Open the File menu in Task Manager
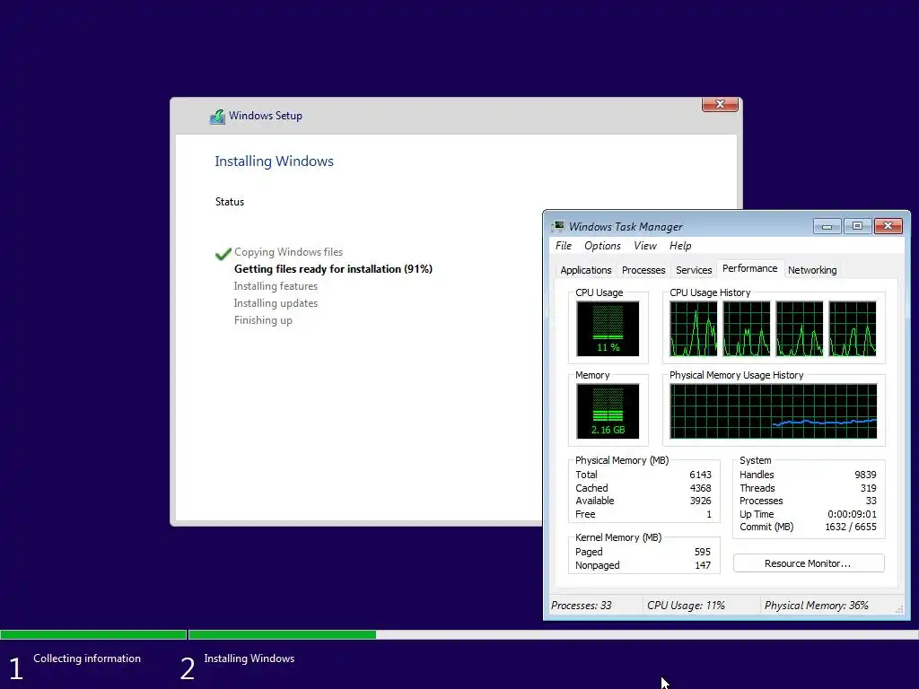 pyautogui.click(x=564, y=246)
